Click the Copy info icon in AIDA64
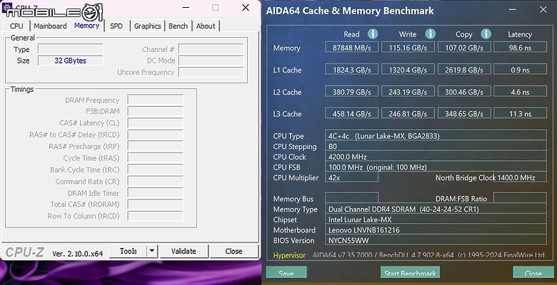557x285 pixels. pos(486,34)
